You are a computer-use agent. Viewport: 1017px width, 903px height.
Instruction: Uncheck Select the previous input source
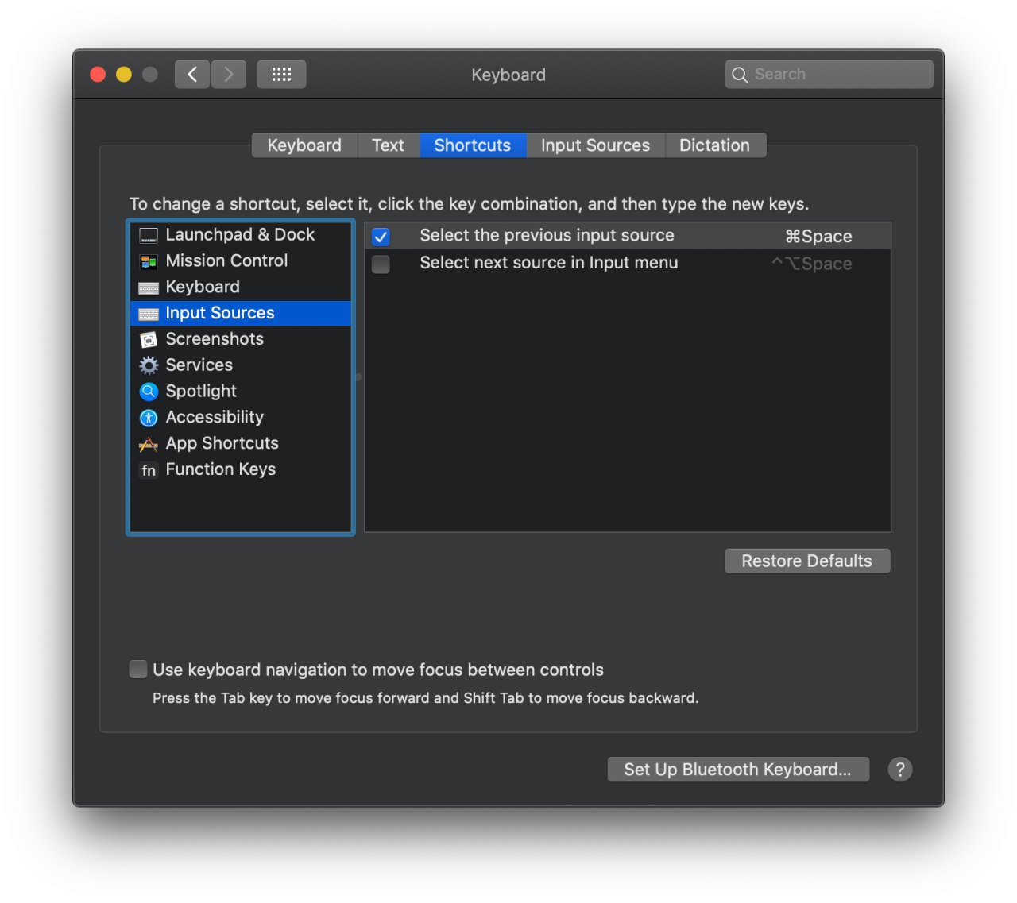coord(381,237)
